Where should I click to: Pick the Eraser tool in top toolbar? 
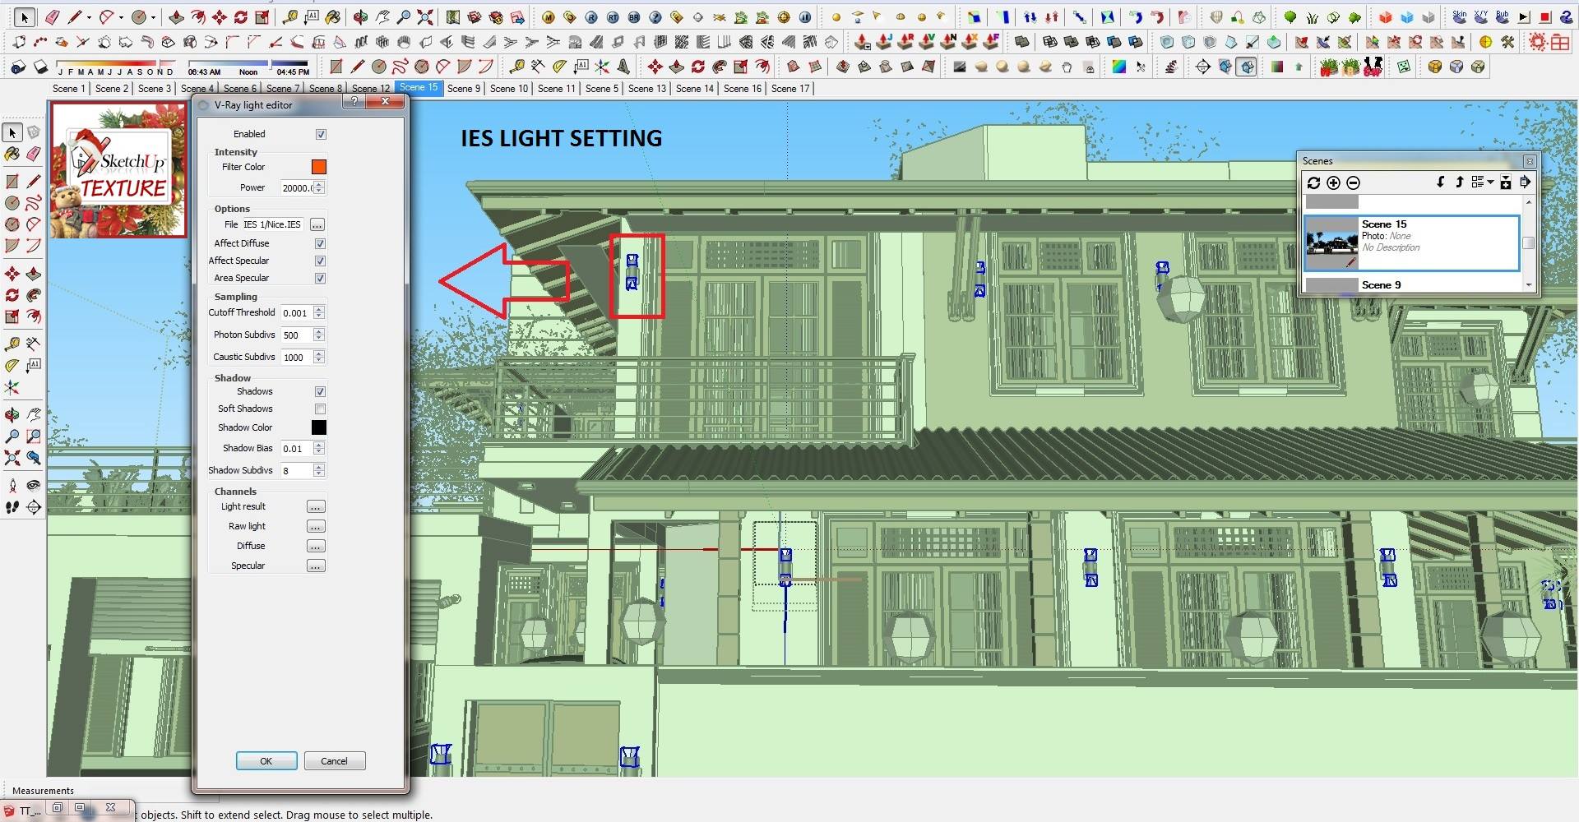53,16
